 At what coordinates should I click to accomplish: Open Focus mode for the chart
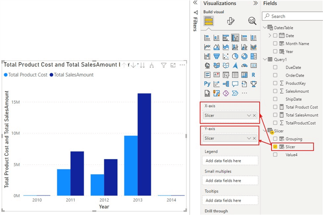point(173,65)
